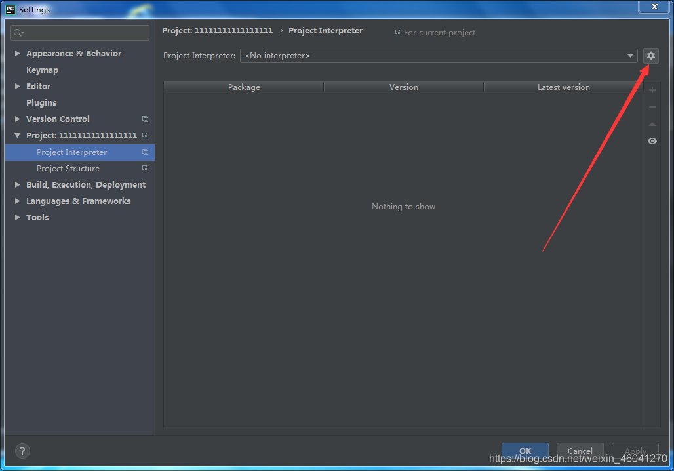Click the upgrade package up-arrow icon
Image resolution: width=674 pixels, height=471 pixels.
tap(652, 124)
